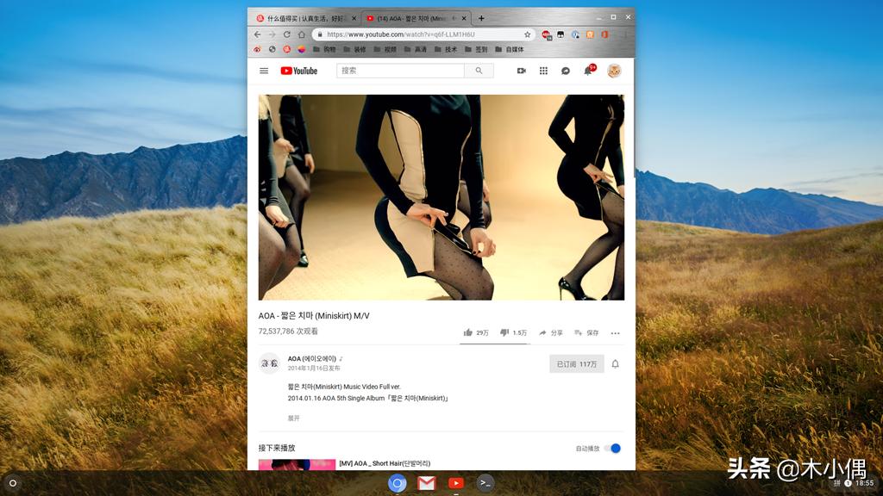Image resolution: width=883 pixels, height=496 pixels.
Task: Give the video a thumbs down
Action: click(504, 332)
